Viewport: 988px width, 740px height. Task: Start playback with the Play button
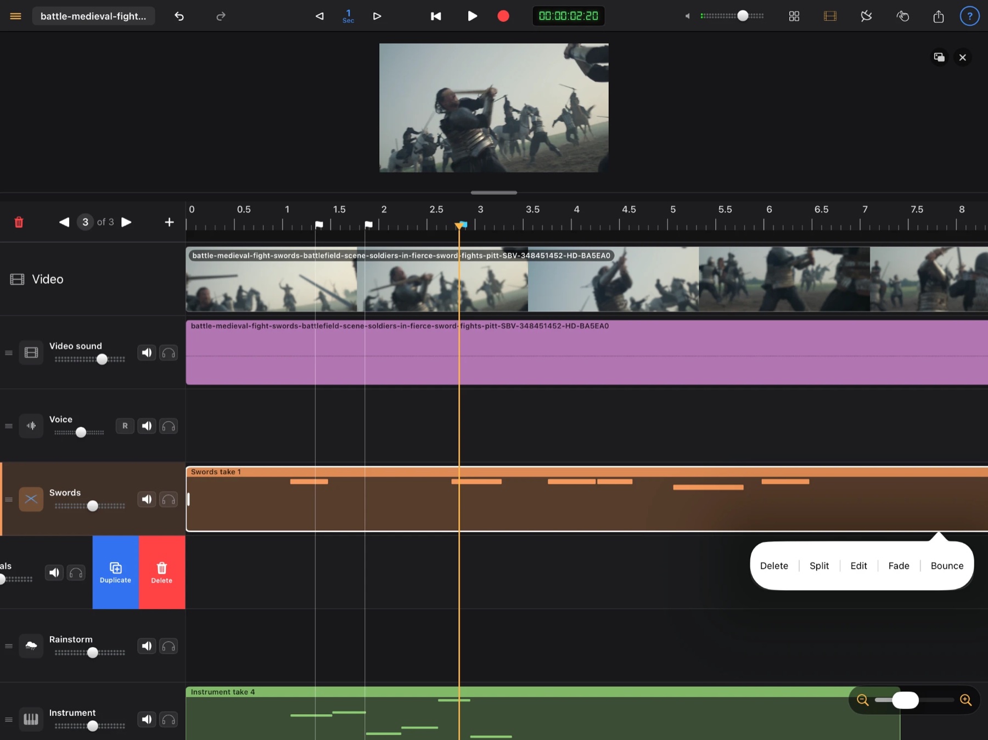point(472,16)
